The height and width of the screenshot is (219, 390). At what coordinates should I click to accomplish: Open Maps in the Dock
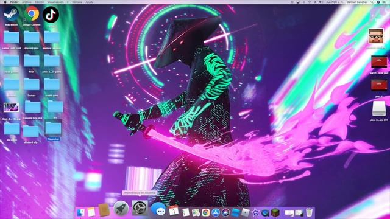196,212
